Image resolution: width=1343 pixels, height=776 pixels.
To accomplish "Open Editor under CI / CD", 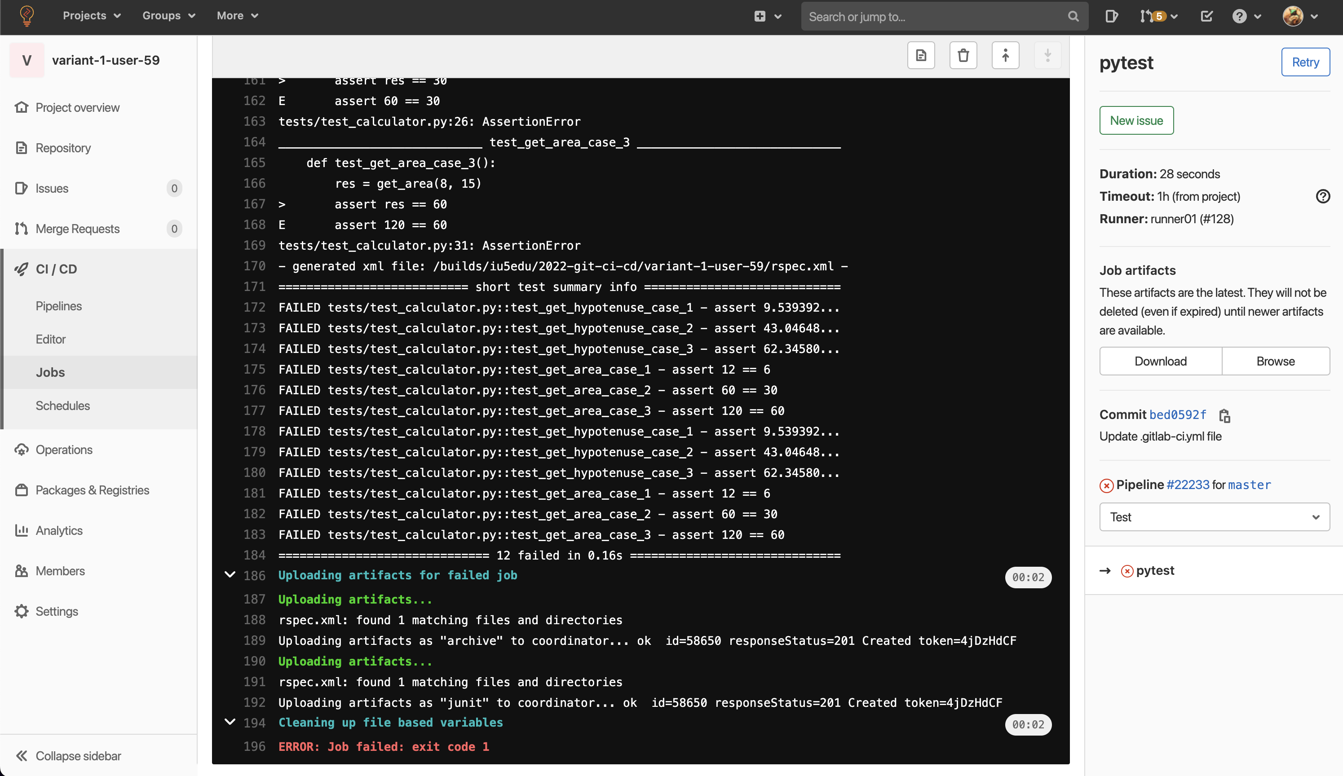I will click(x=51, y=339).
